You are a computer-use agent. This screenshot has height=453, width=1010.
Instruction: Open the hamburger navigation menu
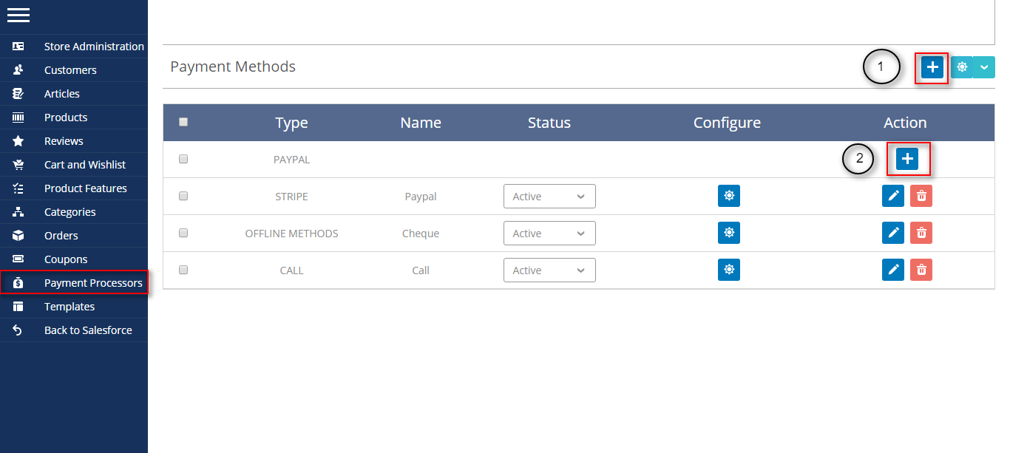pyautogui.click(x=18, y=15)
